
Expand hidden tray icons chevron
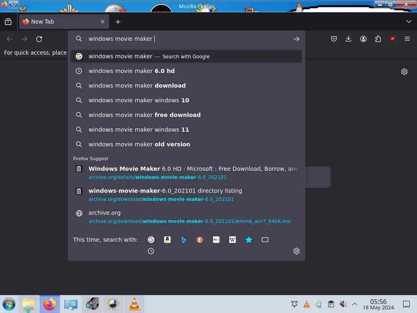[355, 304]
